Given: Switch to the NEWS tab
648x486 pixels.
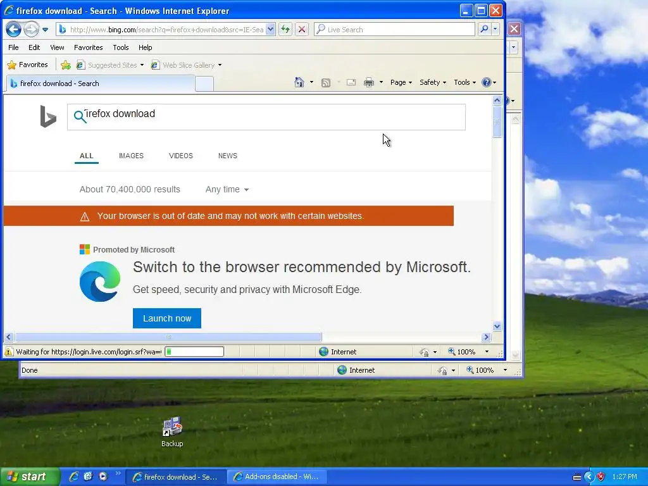Looking at the screenshot, I should click(x=228, y=156).
